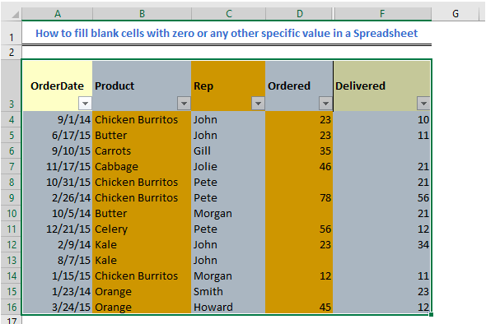Select row 10 header
The image size is (486, 324).
coord(12,214)
